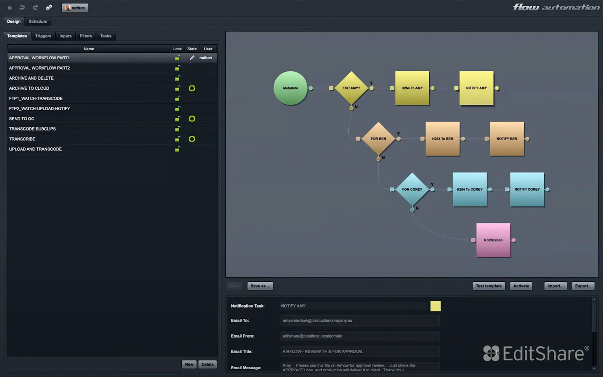The height and width of the screenshot is (377, 603).
Task: Select the pink Notification node
Action: [493, 240]
